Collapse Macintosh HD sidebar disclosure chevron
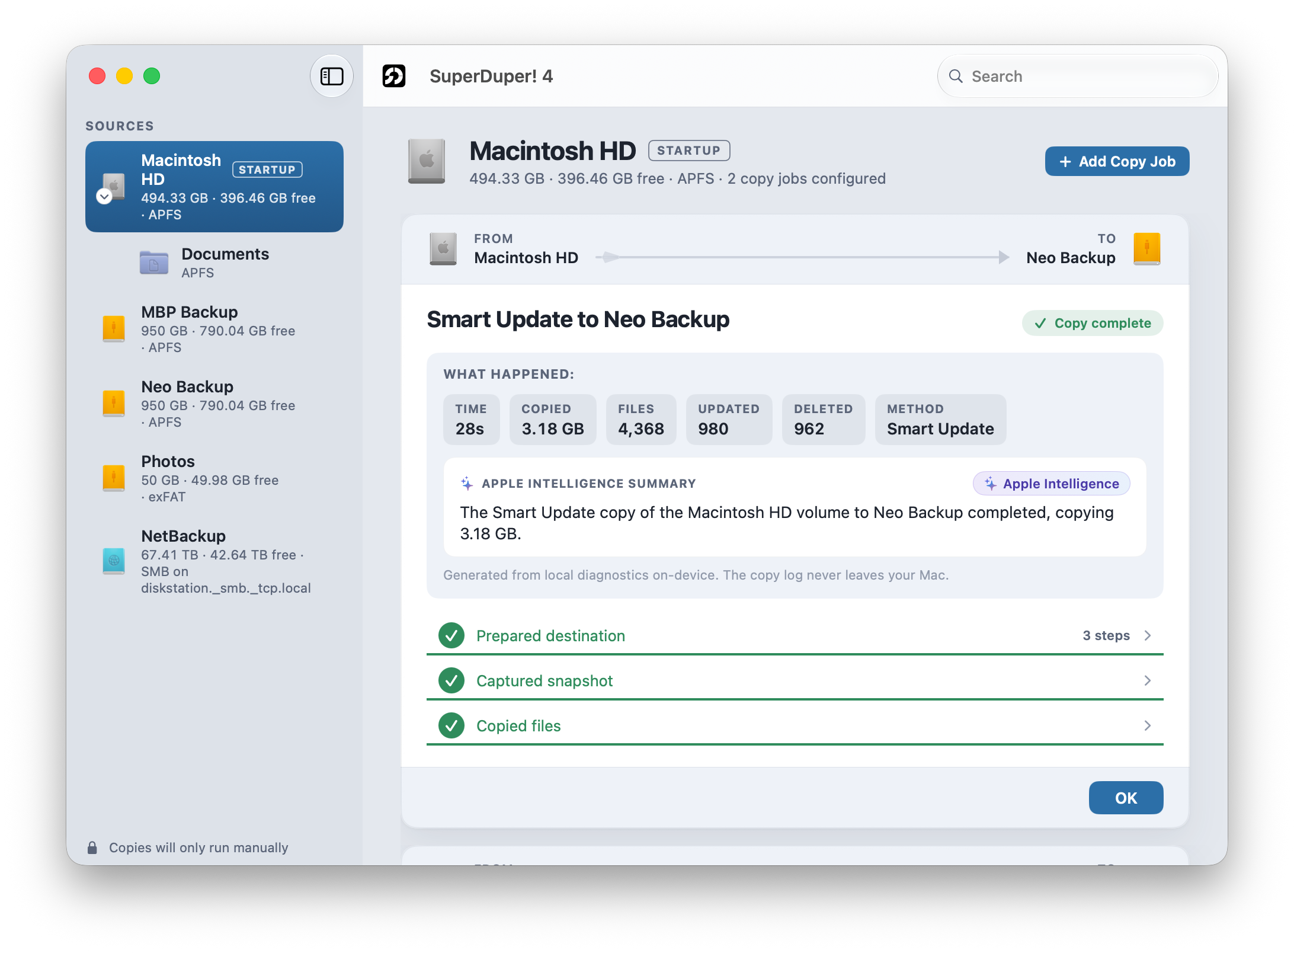 [x=104, y=197]
